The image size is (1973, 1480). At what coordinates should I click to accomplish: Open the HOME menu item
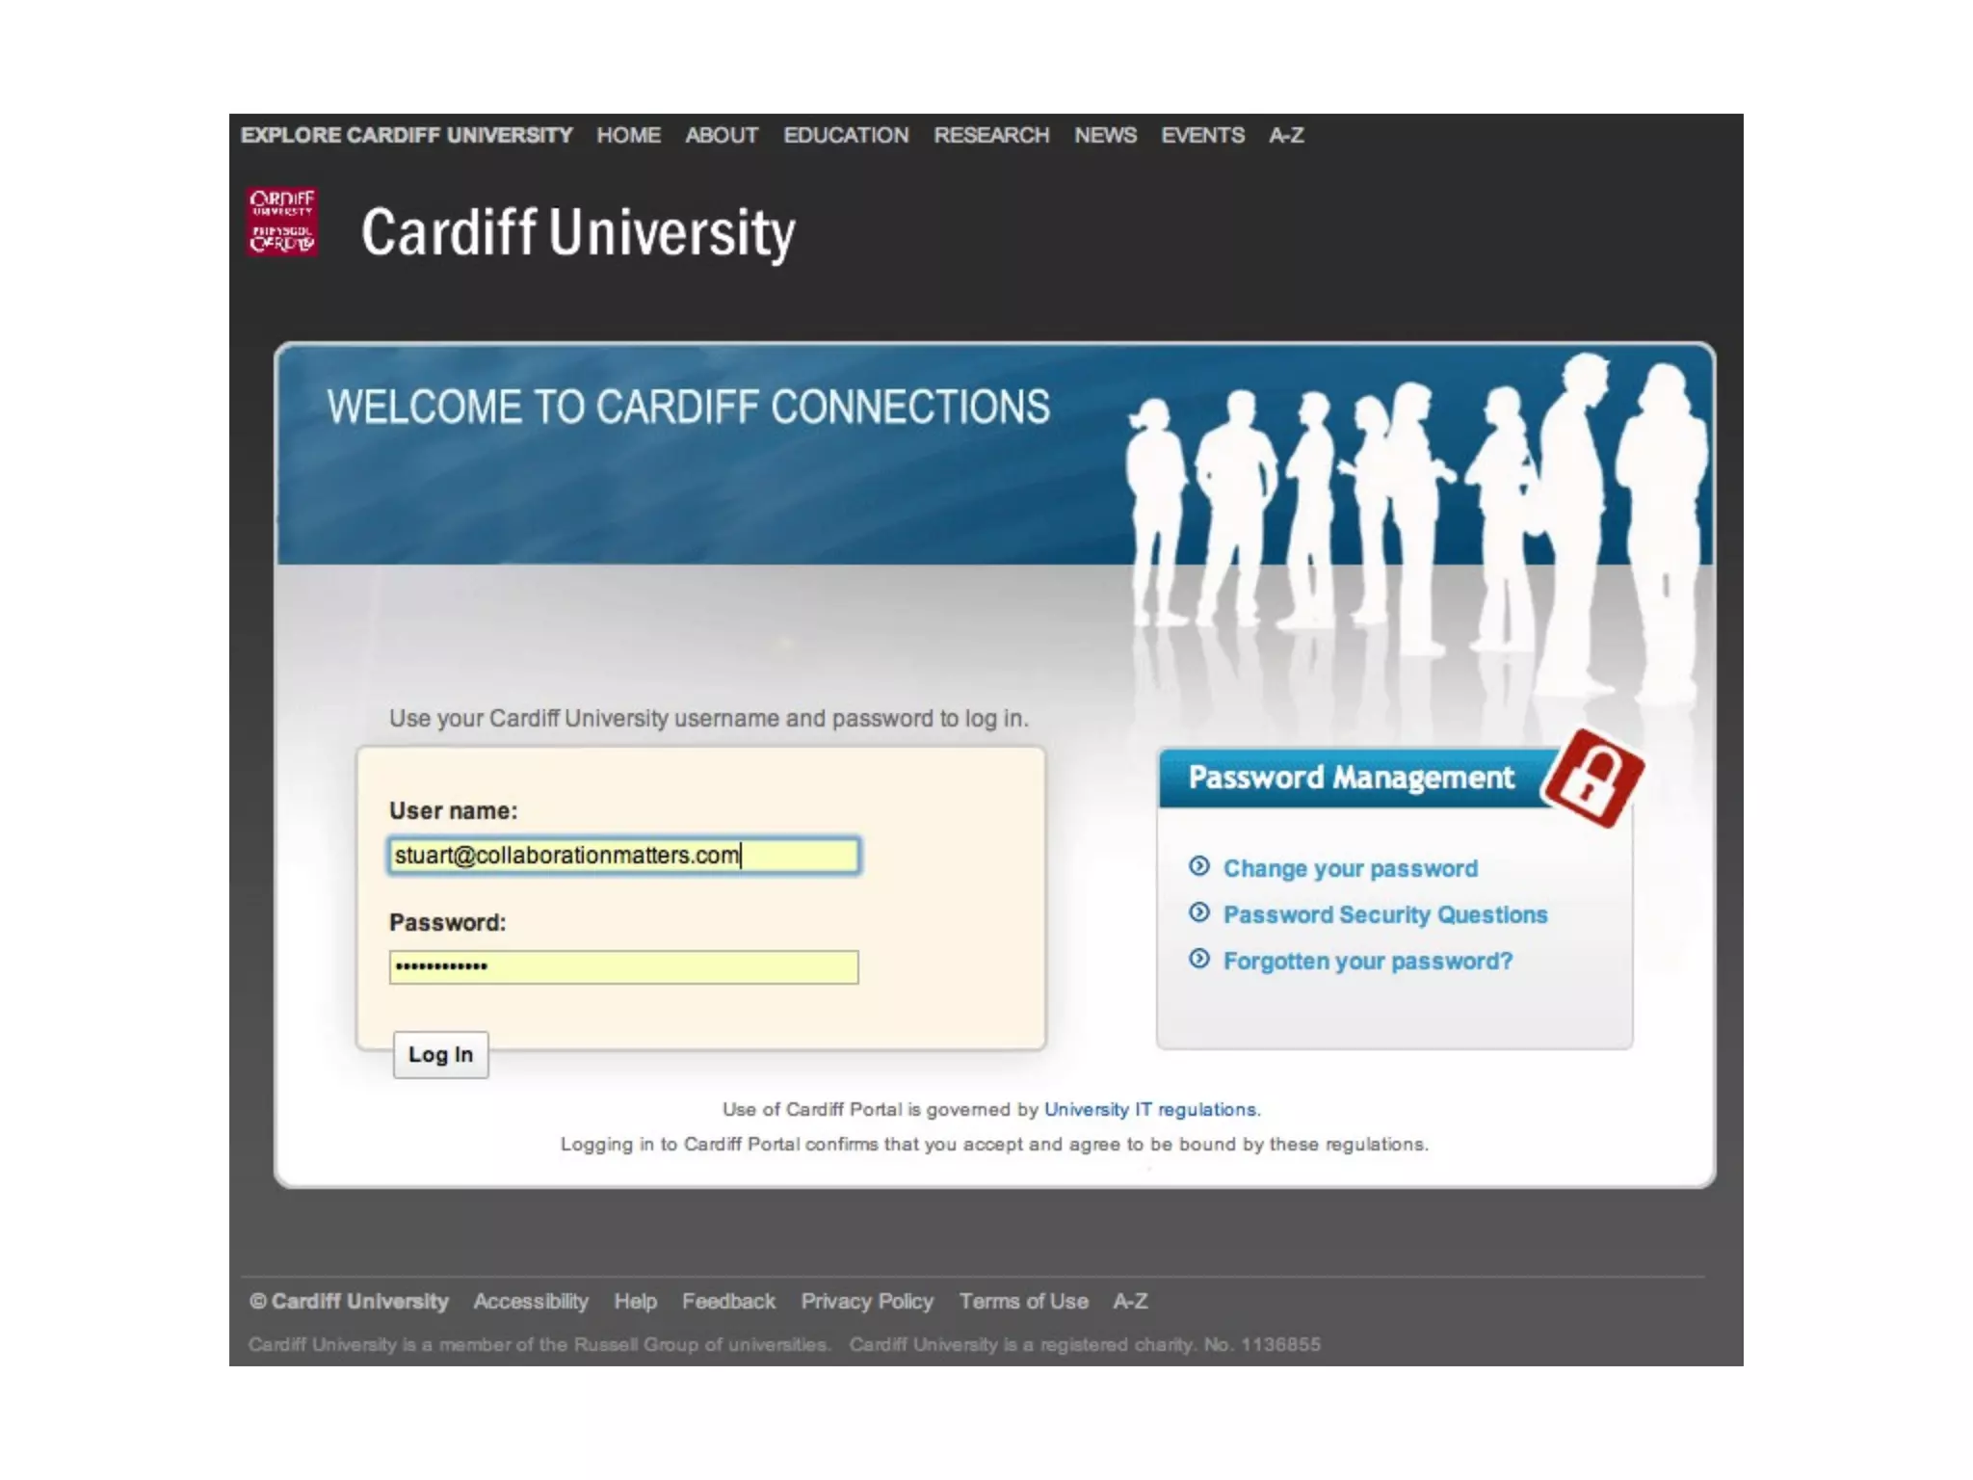[x=628, y=135]
